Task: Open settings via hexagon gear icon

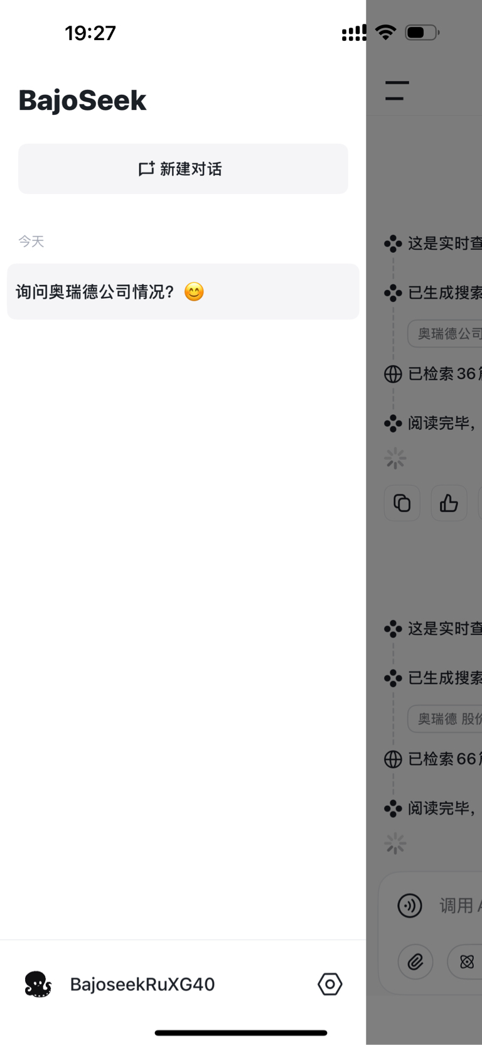Action: [x=329, y=984]
